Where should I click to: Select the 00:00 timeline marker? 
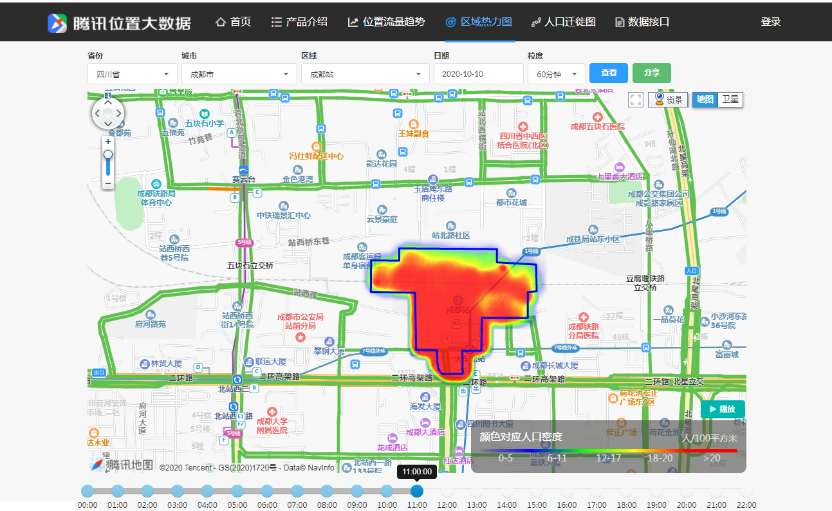point(88,491)
